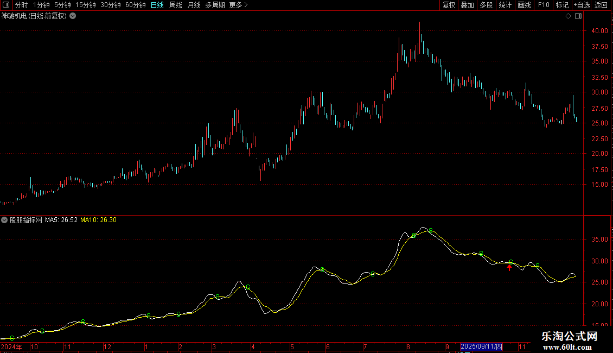The width and height of the screenshot is (613, 353).
Task: Expand the 更多 periods menu
Action: tap(238, 5)
